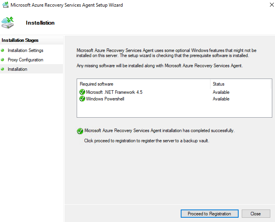Screen dimensions: 275x222
Task: Select Installation Settings stage
Action: [25, 50]
